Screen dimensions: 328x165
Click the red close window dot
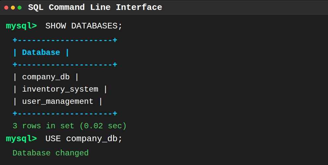[x=6, y=8]
